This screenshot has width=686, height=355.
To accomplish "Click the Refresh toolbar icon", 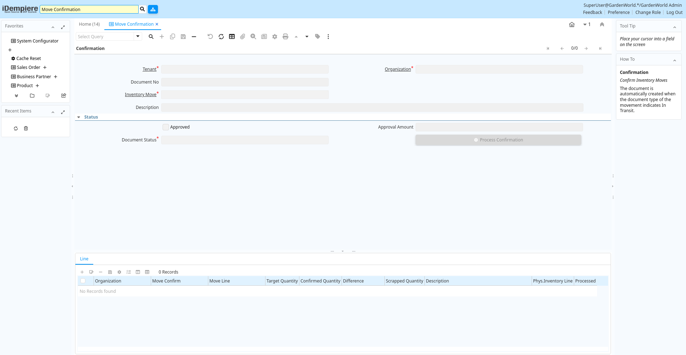I will (x=221, y=36).
